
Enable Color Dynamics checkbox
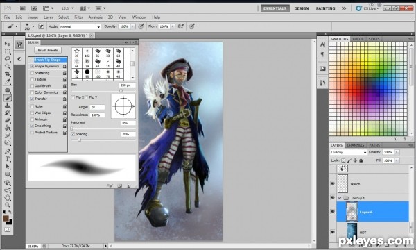(32, 92)
